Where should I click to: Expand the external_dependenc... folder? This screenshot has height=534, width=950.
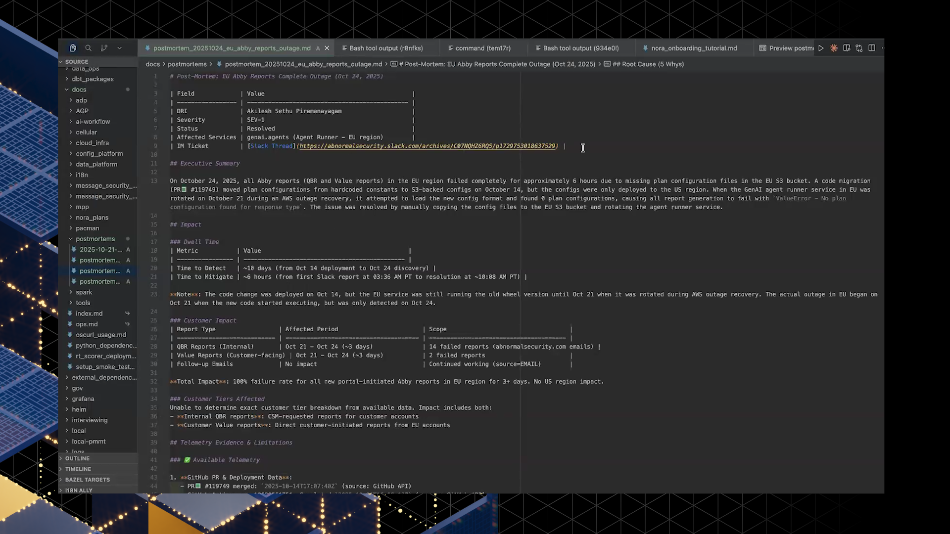[x=104, y=378]
